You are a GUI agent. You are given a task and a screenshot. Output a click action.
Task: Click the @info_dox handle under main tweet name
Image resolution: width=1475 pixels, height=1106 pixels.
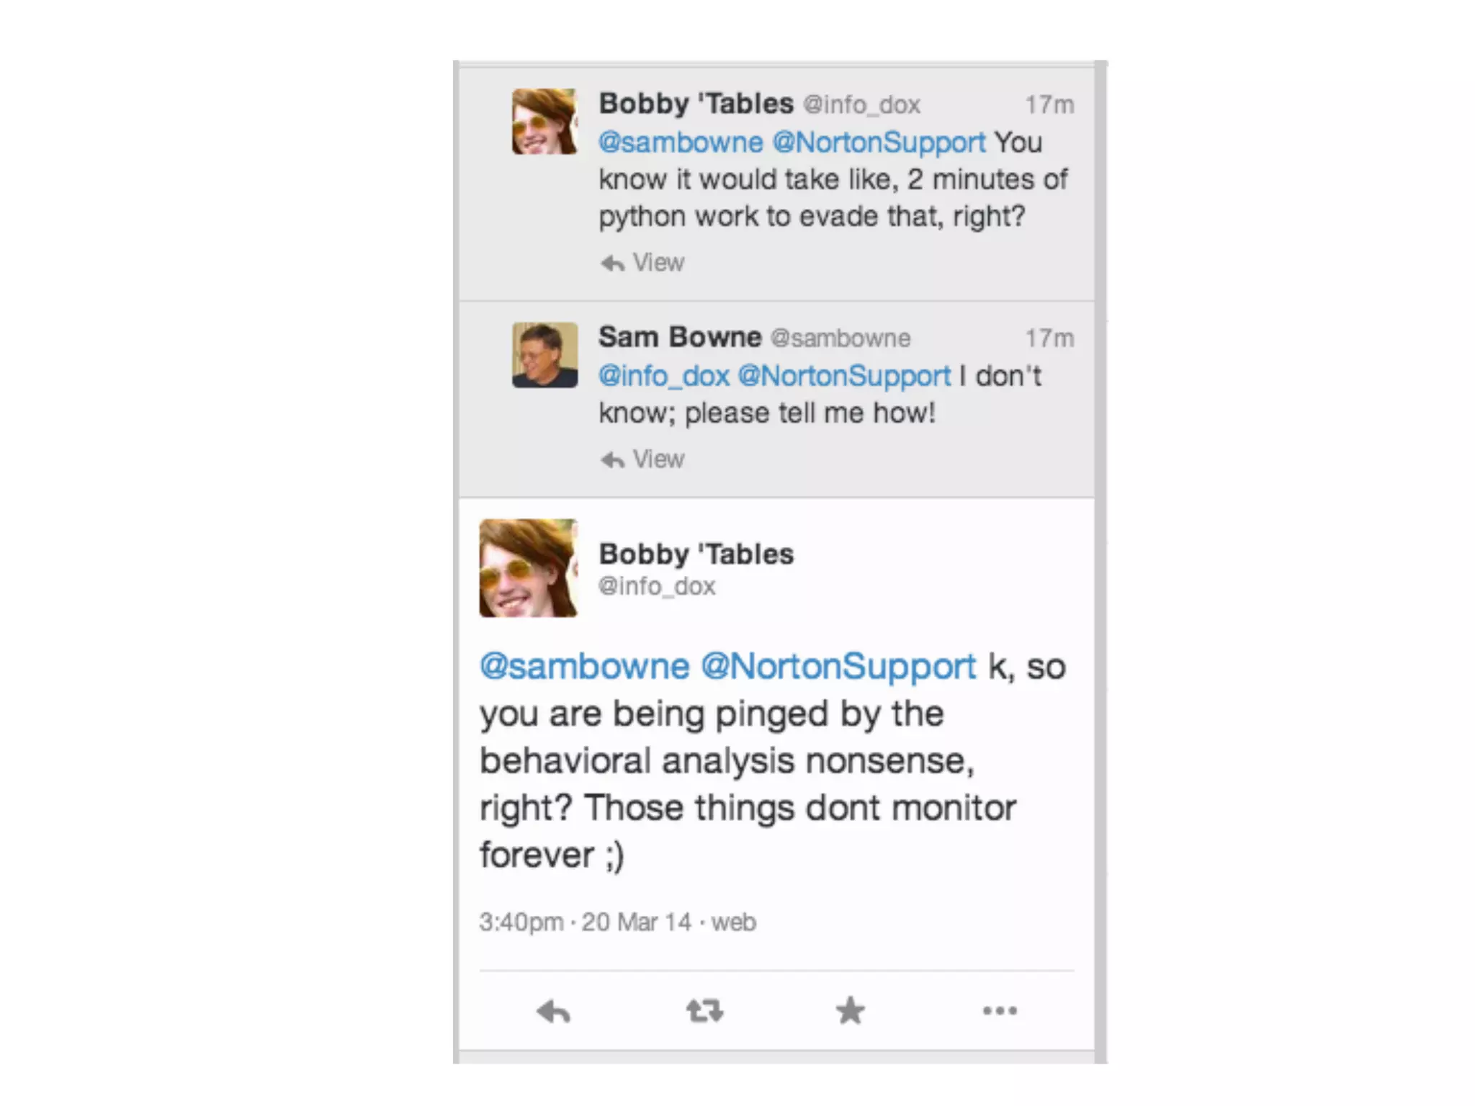[657, 586]
